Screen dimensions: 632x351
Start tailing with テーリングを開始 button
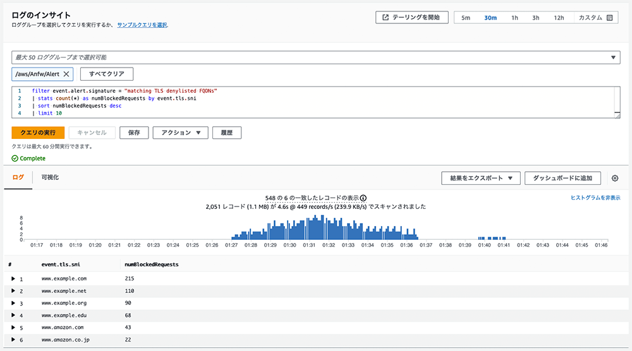coord(412,17)
